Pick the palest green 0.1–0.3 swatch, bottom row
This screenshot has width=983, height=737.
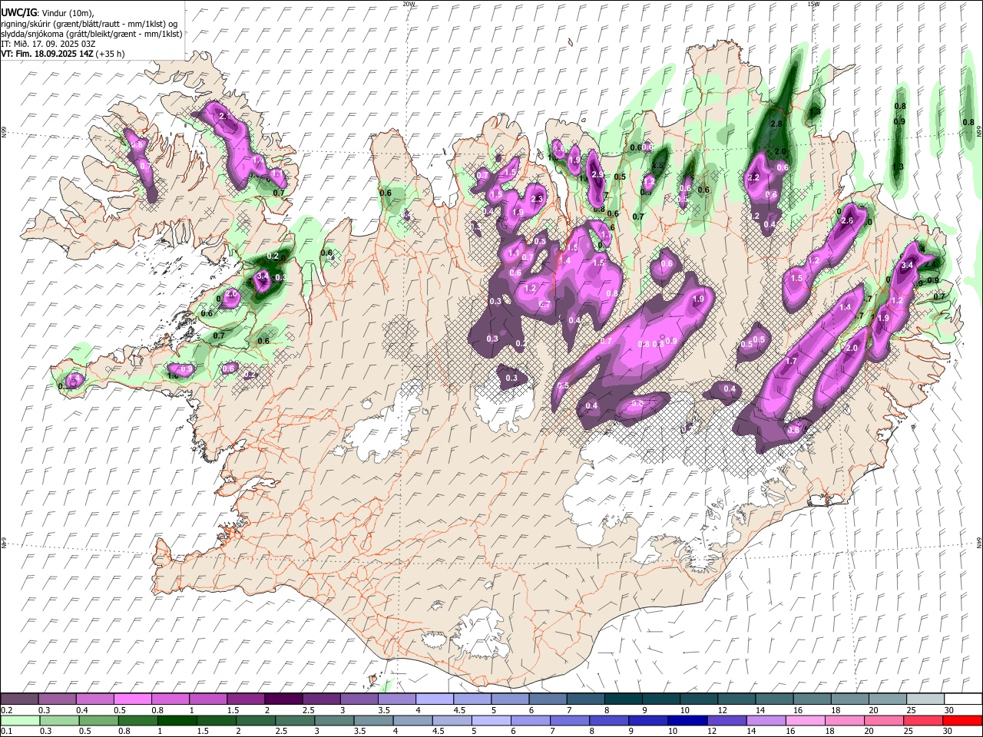click(x=19, y=720)
